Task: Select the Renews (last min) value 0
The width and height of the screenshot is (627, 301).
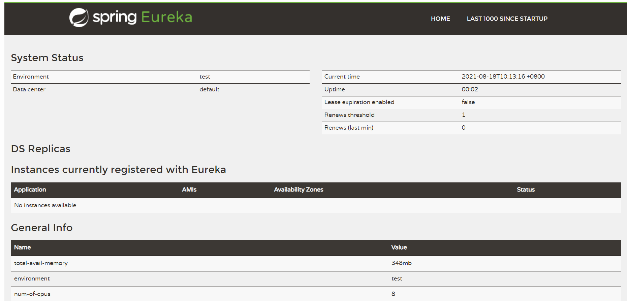Action: point(464,128)
